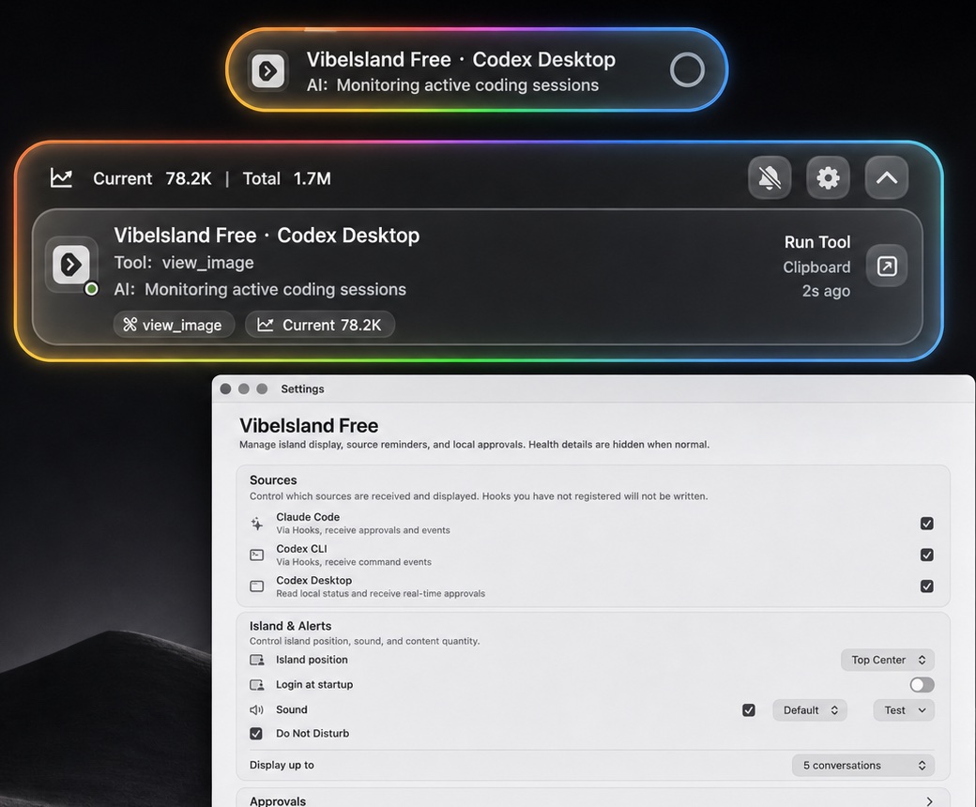The image size is (976, 807).
Task: Expand the Approvals section chevron
Action: tap(929, 801)
